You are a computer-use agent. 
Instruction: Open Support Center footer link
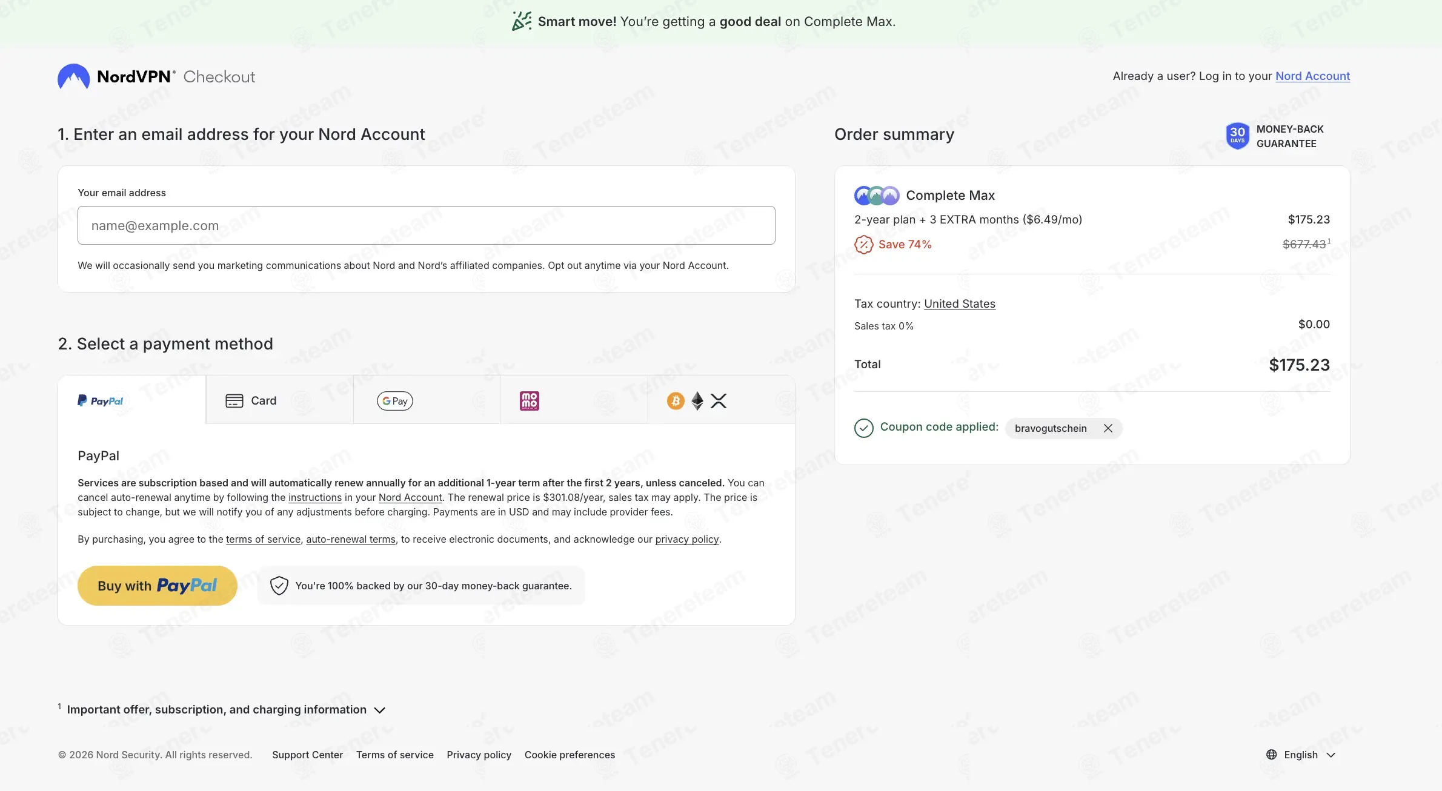pyautogui.click(x=307, y=755)
